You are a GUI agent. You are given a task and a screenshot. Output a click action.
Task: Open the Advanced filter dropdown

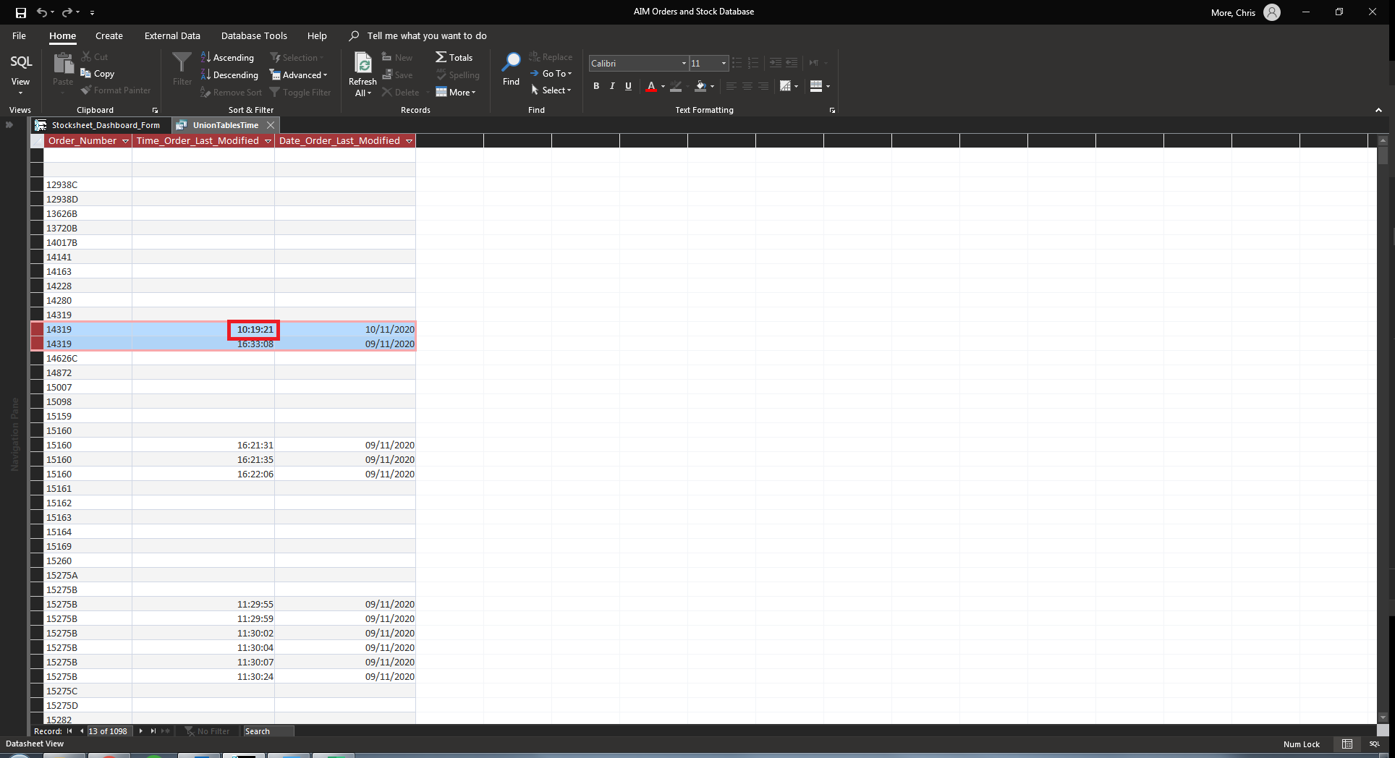pyautogui.click(x=298, y=75)
